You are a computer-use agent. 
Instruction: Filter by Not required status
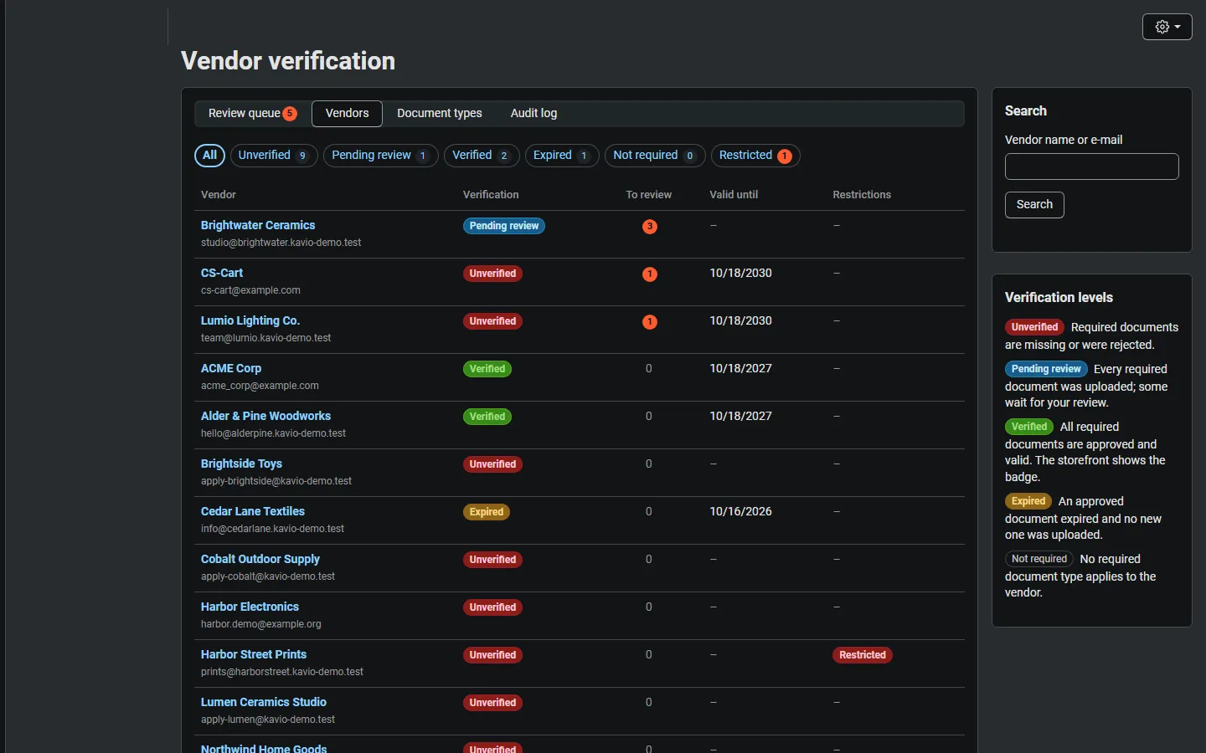pos(654,156)
